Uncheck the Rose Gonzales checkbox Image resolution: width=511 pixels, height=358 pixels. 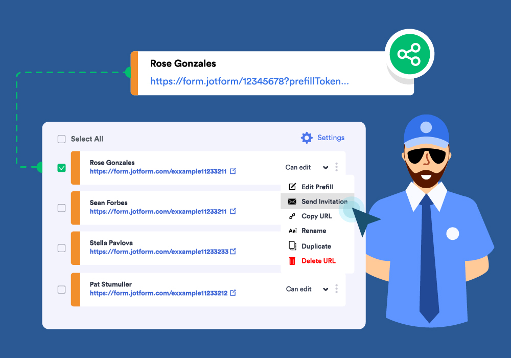click(x=62, y=168)
